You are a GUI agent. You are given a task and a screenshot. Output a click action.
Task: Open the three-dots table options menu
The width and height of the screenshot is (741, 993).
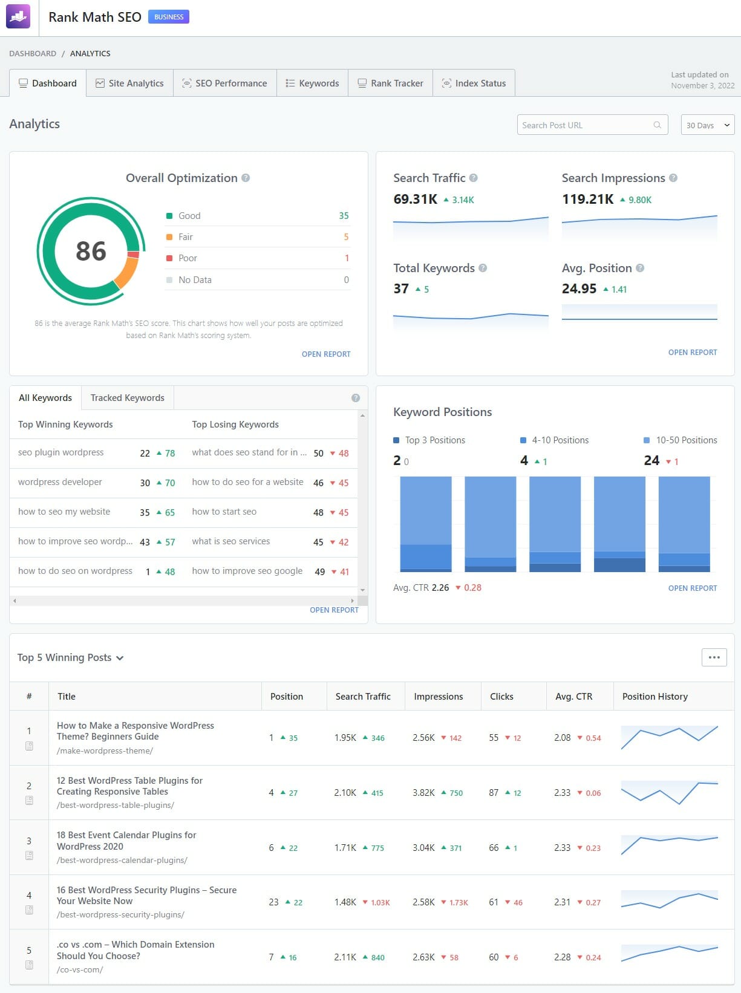[714, 657]
